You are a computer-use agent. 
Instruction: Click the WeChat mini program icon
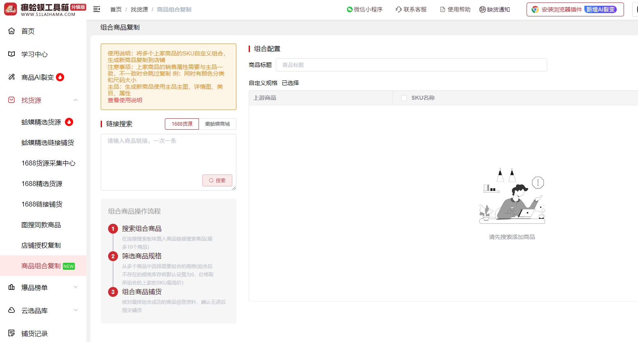[x=350, y=9]
